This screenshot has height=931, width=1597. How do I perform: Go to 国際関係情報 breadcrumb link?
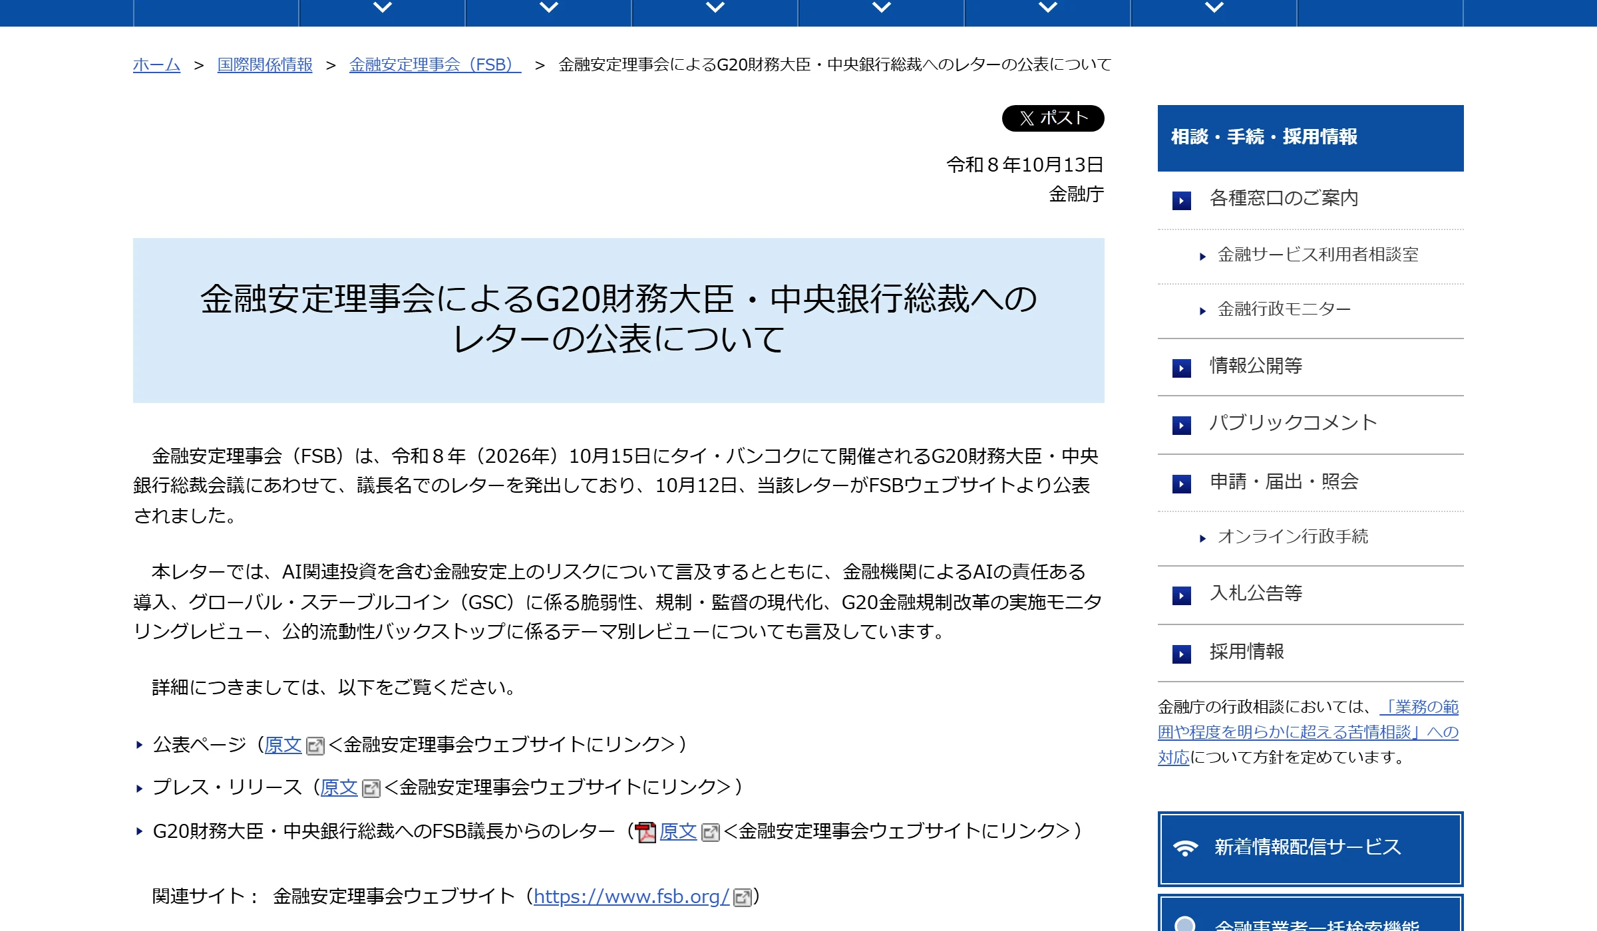tap(265, 65)
